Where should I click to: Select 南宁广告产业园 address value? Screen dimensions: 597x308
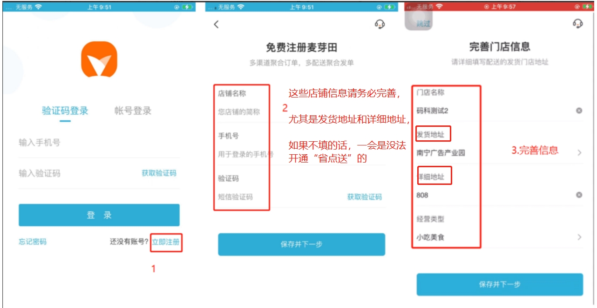point(441,153)
